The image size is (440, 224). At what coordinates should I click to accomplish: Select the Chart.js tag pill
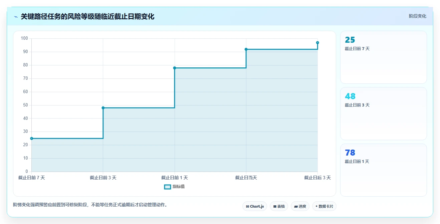[255, 206]
